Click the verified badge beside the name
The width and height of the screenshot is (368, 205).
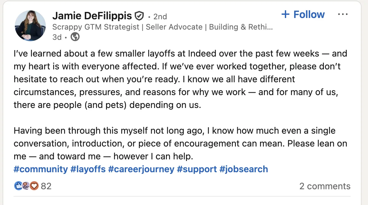pyautogui.click(x=139, y=15)
